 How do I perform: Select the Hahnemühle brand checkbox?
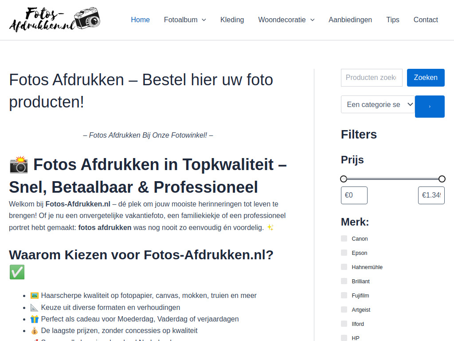(x=344, y=267)
